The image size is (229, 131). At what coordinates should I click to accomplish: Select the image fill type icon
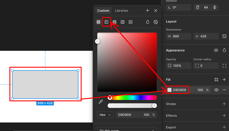coord(123,22)
